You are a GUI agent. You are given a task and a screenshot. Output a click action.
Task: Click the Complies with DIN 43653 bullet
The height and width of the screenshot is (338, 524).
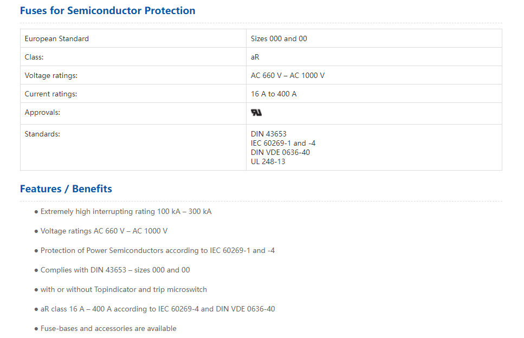point(112,270)
